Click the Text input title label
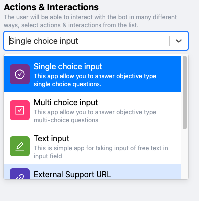 click(51, 138)
